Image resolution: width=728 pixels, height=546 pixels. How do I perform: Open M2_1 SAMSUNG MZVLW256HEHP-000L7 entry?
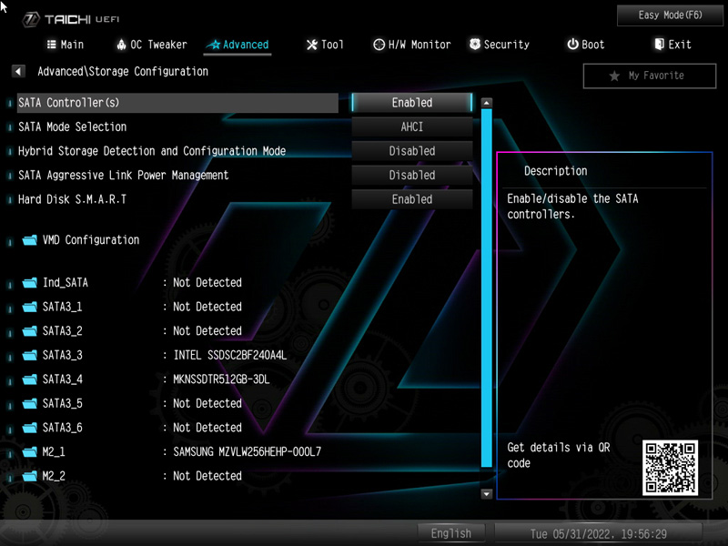click(171, 451)
